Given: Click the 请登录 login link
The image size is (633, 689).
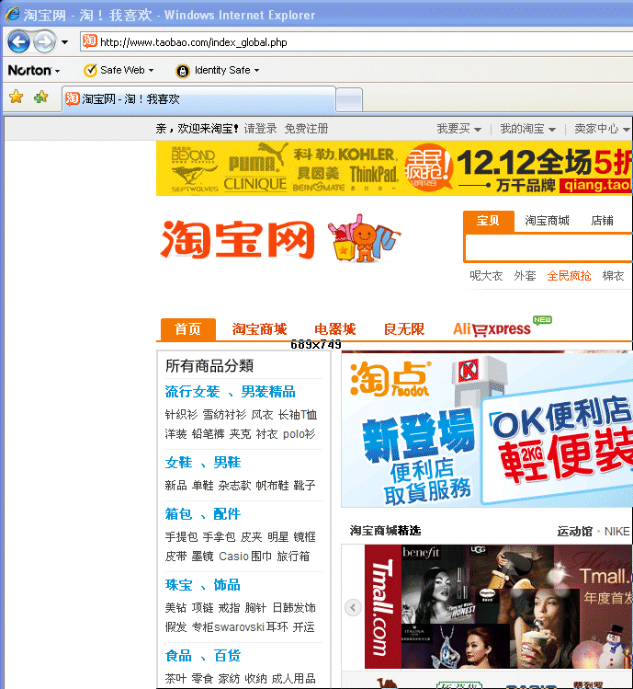Looking at the screenshot, I should pos(260,129).
